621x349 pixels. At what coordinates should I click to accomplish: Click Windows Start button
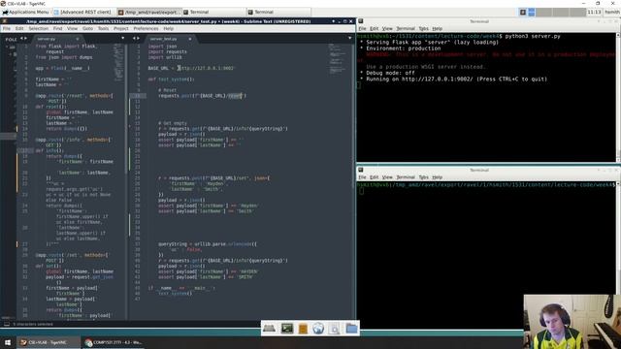pos(8,342)
